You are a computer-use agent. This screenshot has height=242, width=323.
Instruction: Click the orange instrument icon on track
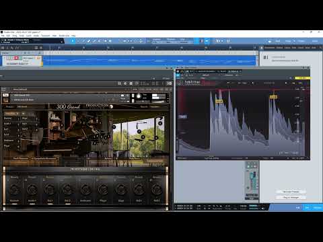(x=38, y=58)
